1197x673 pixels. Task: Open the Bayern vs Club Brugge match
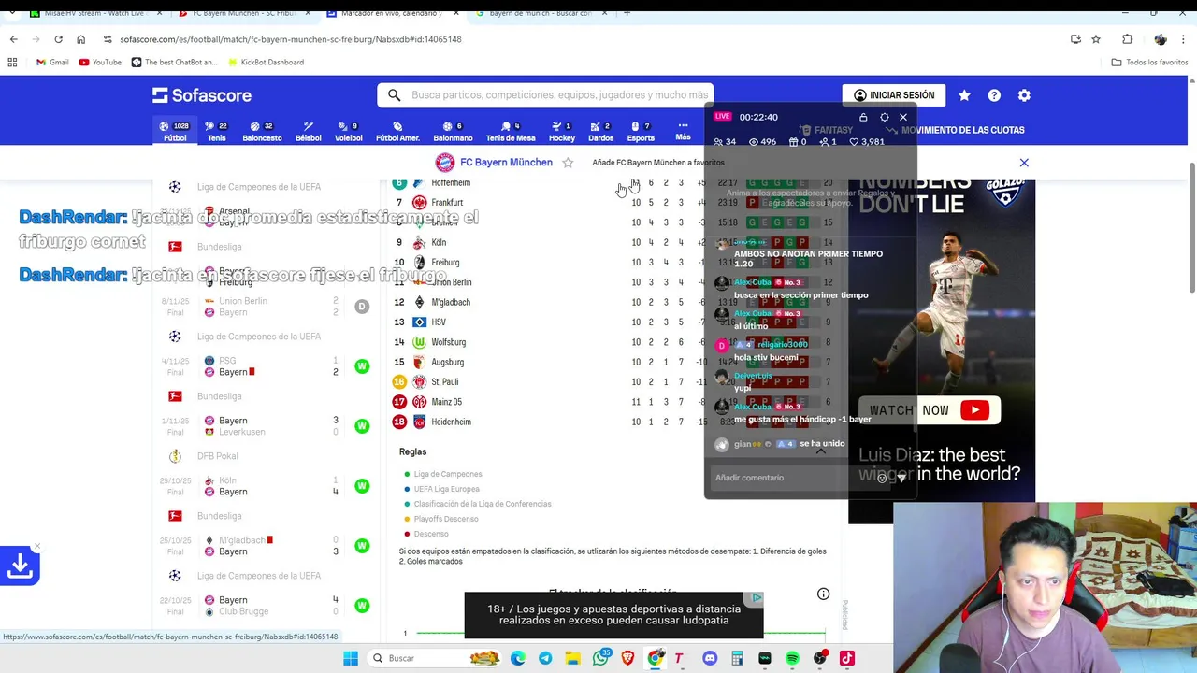click(267, 606)
